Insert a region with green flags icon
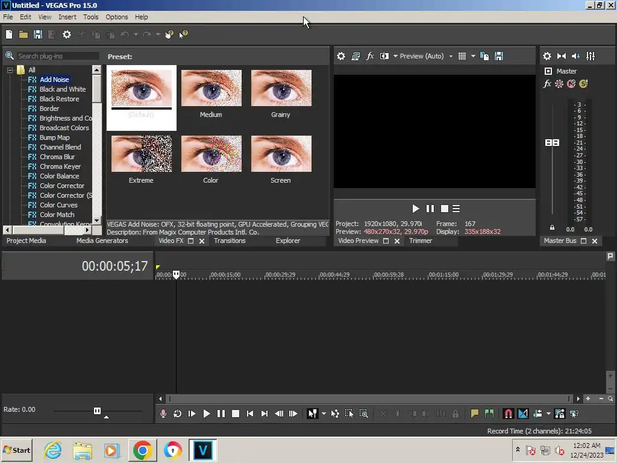The image size is (617, 463). pos(489,414)
